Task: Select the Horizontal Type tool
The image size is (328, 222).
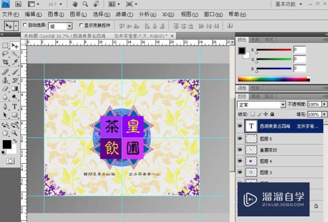Action: click(x=15, y=106)
